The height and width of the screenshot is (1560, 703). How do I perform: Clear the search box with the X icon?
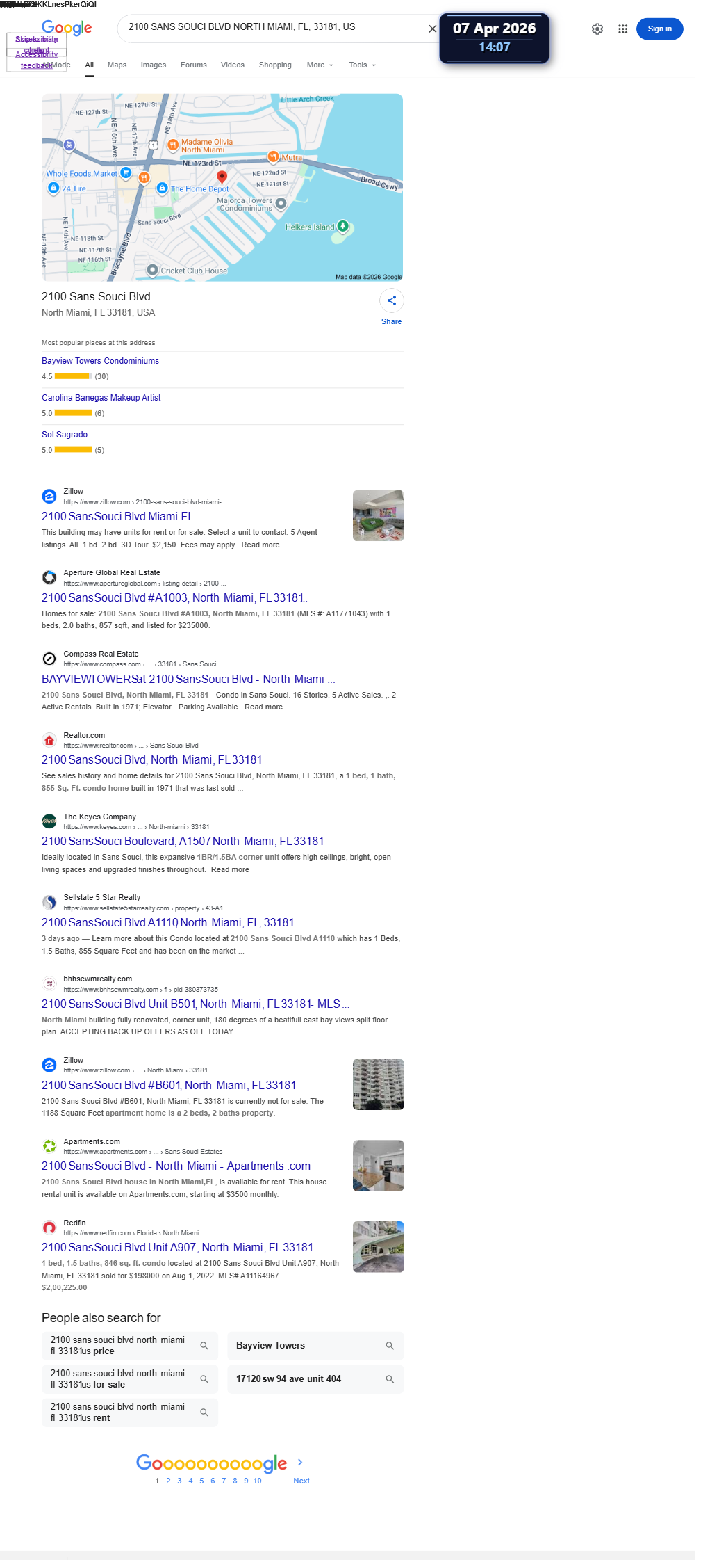(432, 29)
